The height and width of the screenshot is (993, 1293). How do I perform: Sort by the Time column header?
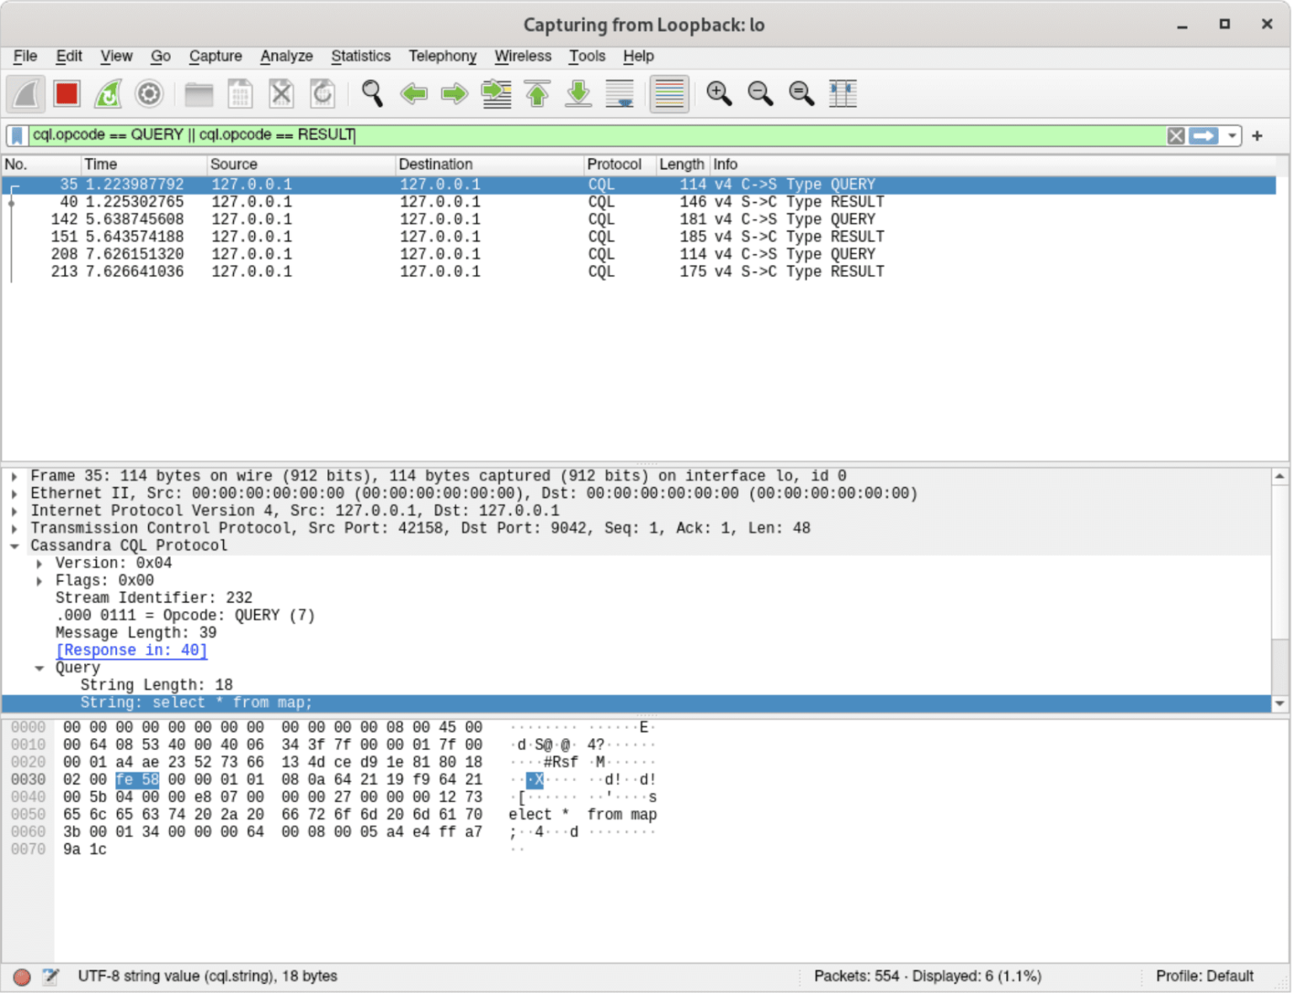click(x=144, y=164)
